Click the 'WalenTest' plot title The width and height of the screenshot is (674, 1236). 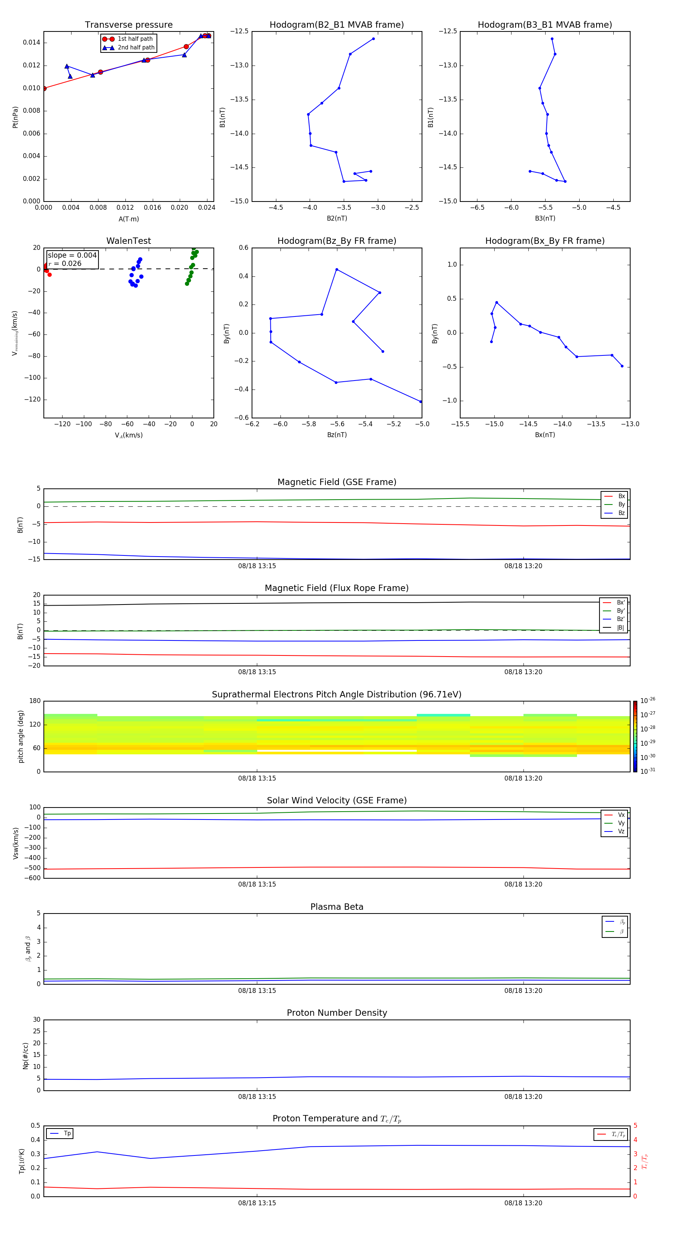128,241
